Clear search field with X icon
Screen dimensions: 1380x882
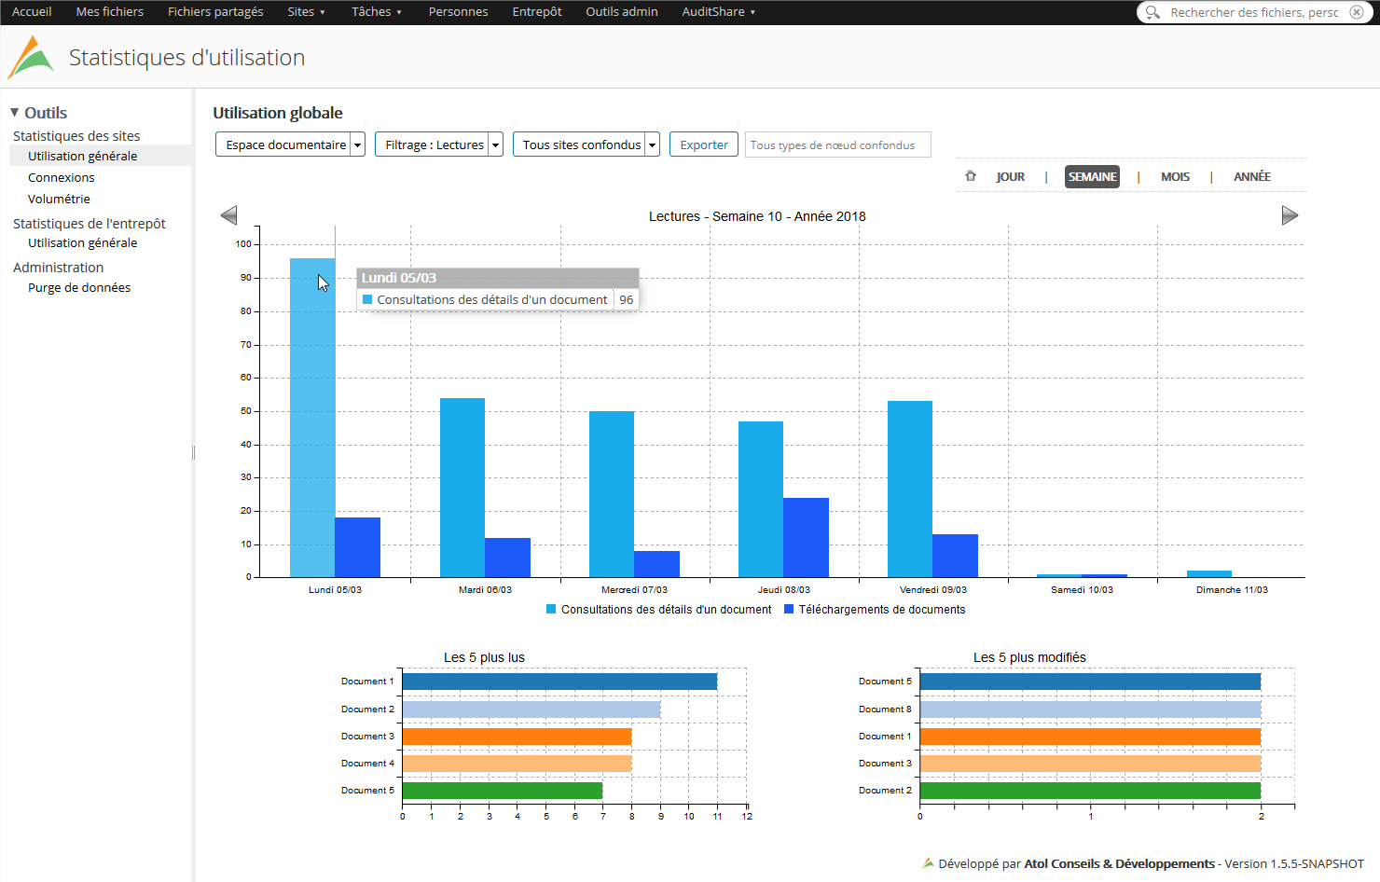point(1357,12)
